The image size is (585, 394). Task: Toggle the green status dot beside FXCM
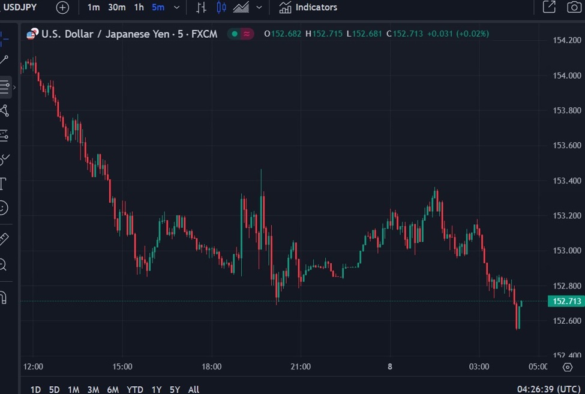point(234,34)
